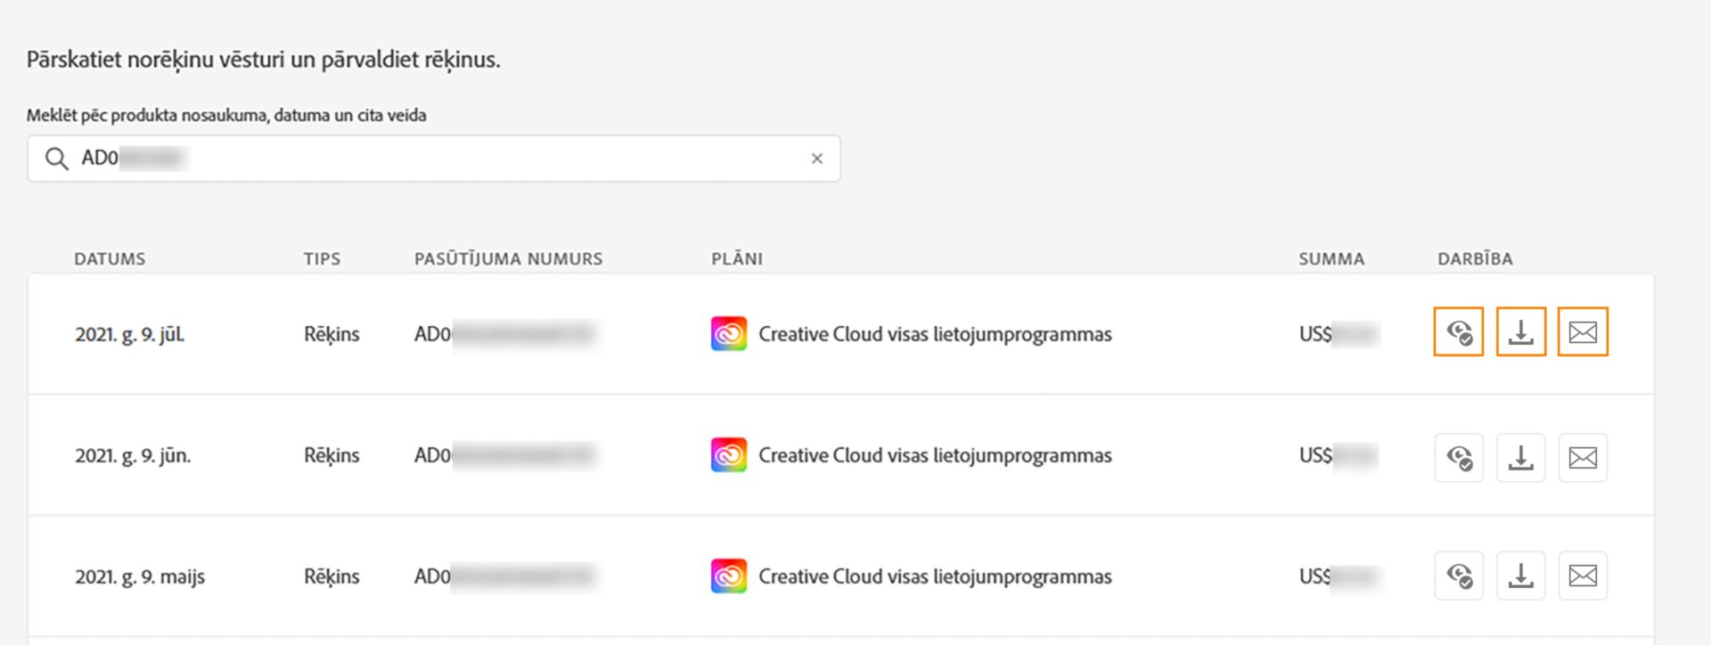1711x645 pixels.
Task: Click the PLĀNI column header
Action: pyautogui.click(x=737, y=259)
